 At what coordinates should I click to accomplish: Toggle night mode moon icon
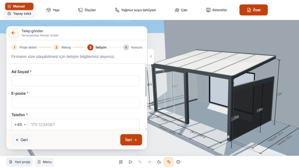[159, 162]
